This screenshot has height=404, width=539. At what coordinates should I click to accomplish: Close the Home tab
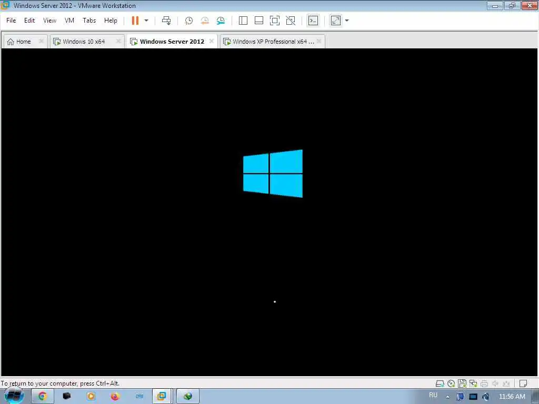click(x=41, y=41)
